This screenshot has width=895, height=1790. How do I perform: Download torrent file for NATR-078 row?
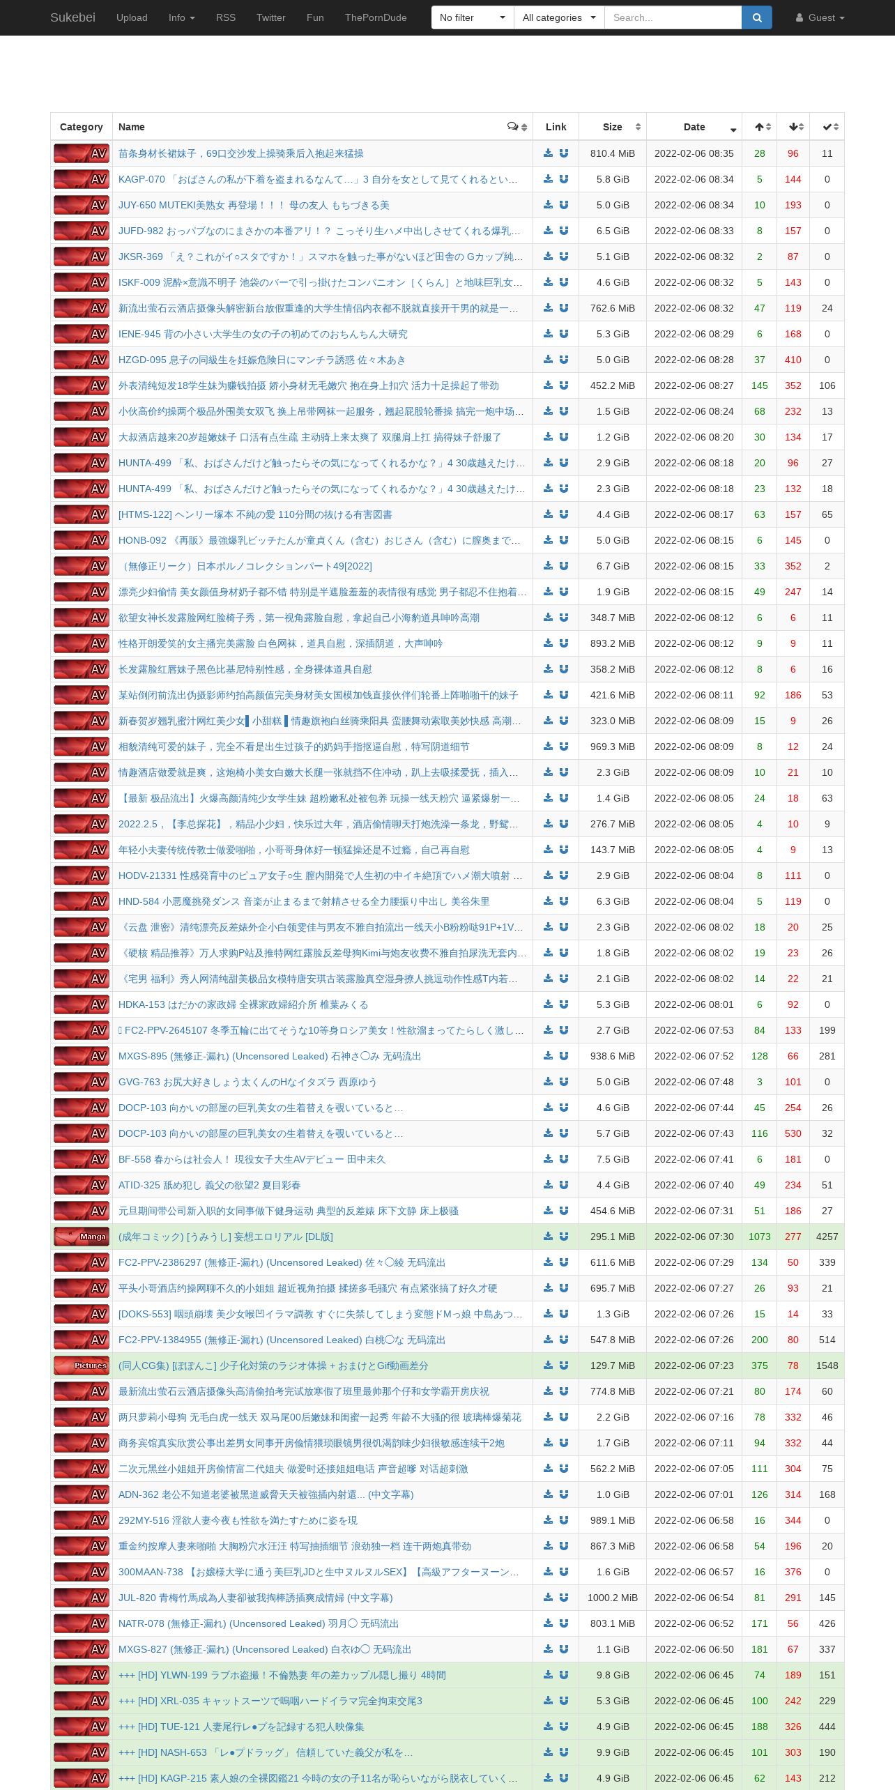coord(549,1623)
